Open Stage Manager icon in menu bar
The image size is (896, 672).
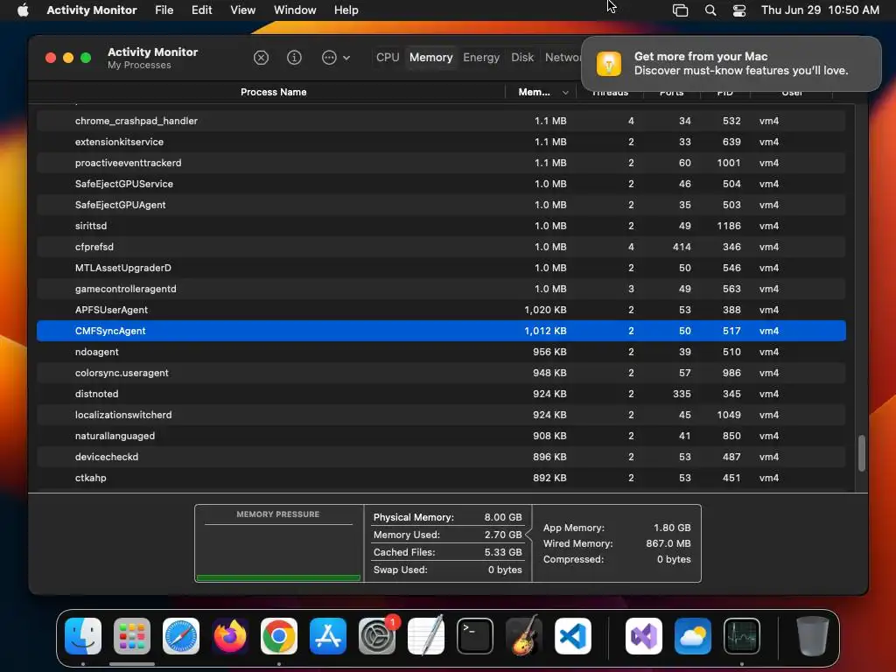coord(680,10)
